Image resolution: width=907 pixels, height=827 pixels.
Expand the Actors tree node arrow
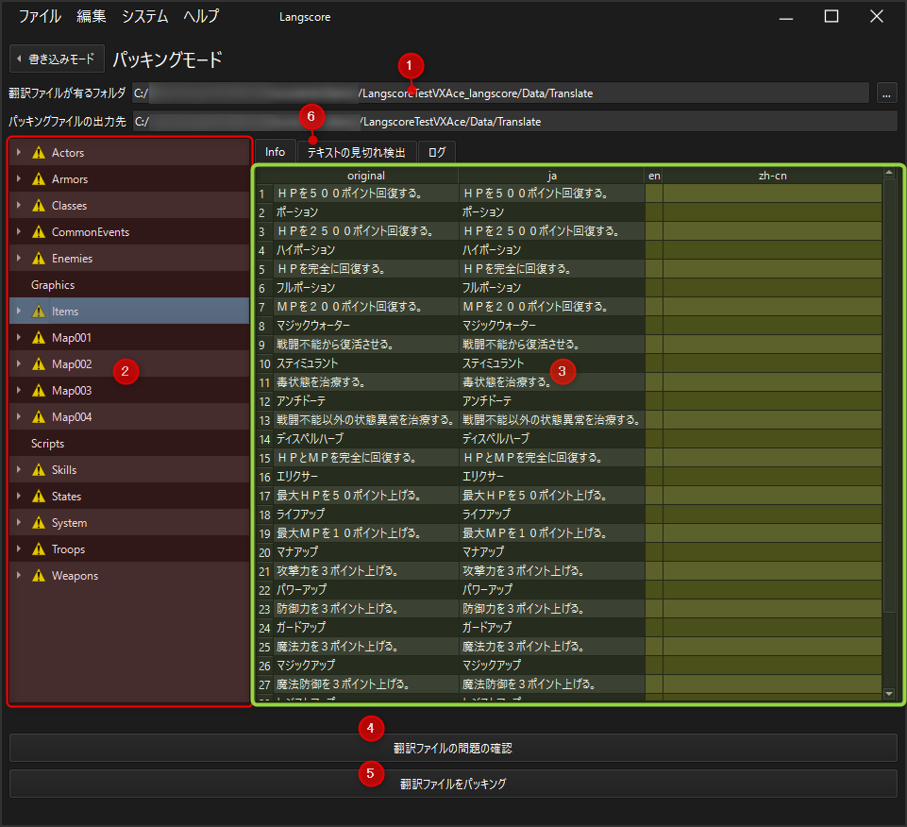tap(19, 152)
